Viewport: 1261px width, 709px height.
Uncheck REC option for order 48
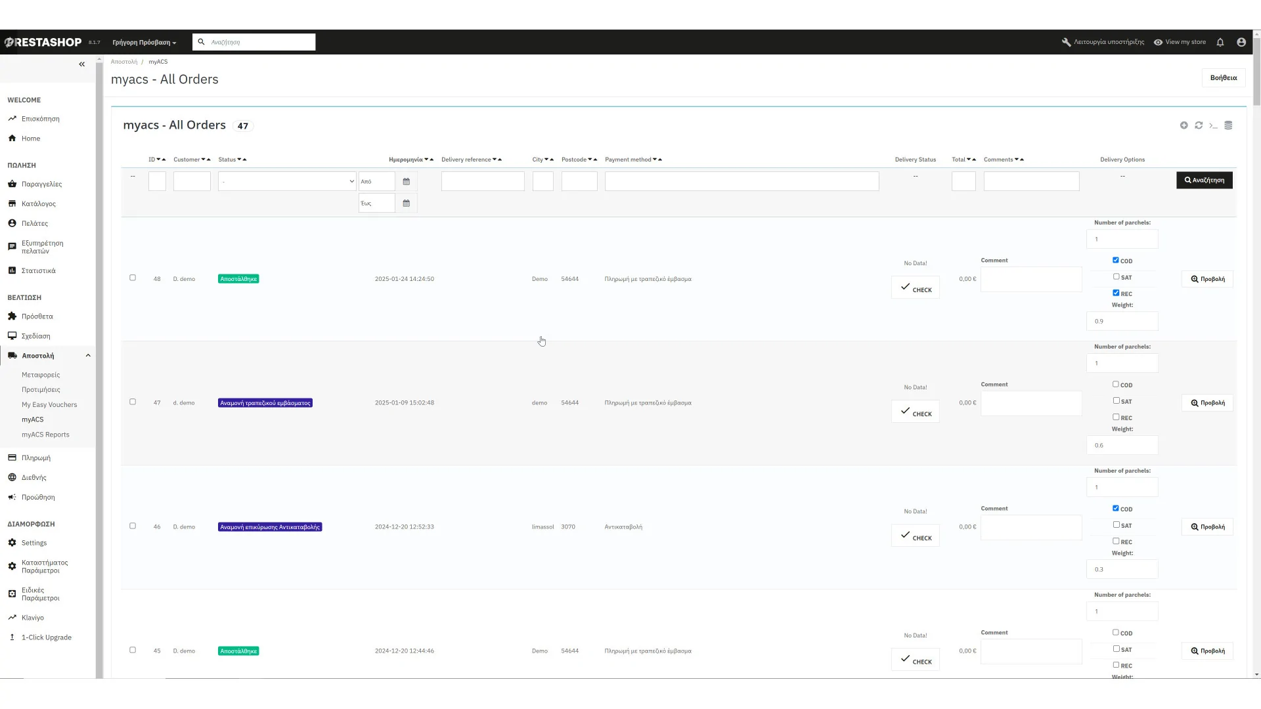pos(1115,293)
